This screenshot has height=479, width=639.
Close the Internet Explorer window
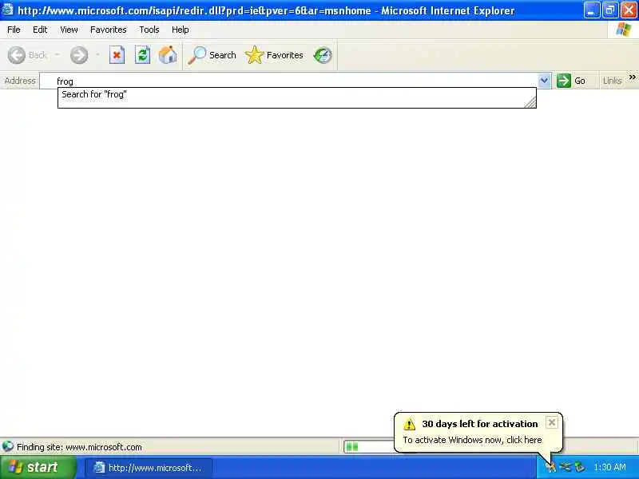coord(629,10)
